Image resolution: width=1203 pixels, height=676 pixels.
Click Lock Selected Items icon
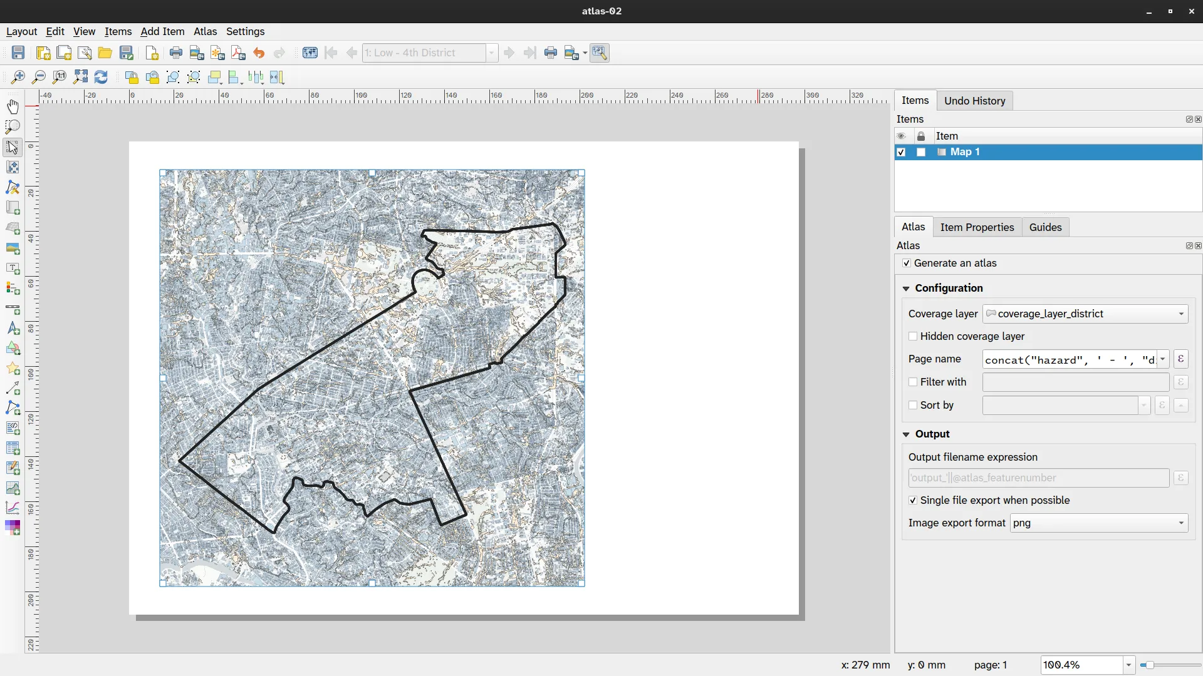pyautogui.click(x=132, y=77)
